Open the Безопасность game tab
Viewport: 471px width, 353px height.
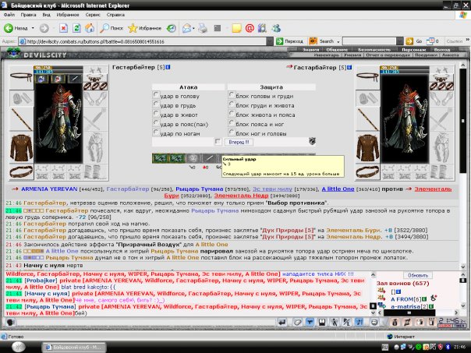[374, 50]
